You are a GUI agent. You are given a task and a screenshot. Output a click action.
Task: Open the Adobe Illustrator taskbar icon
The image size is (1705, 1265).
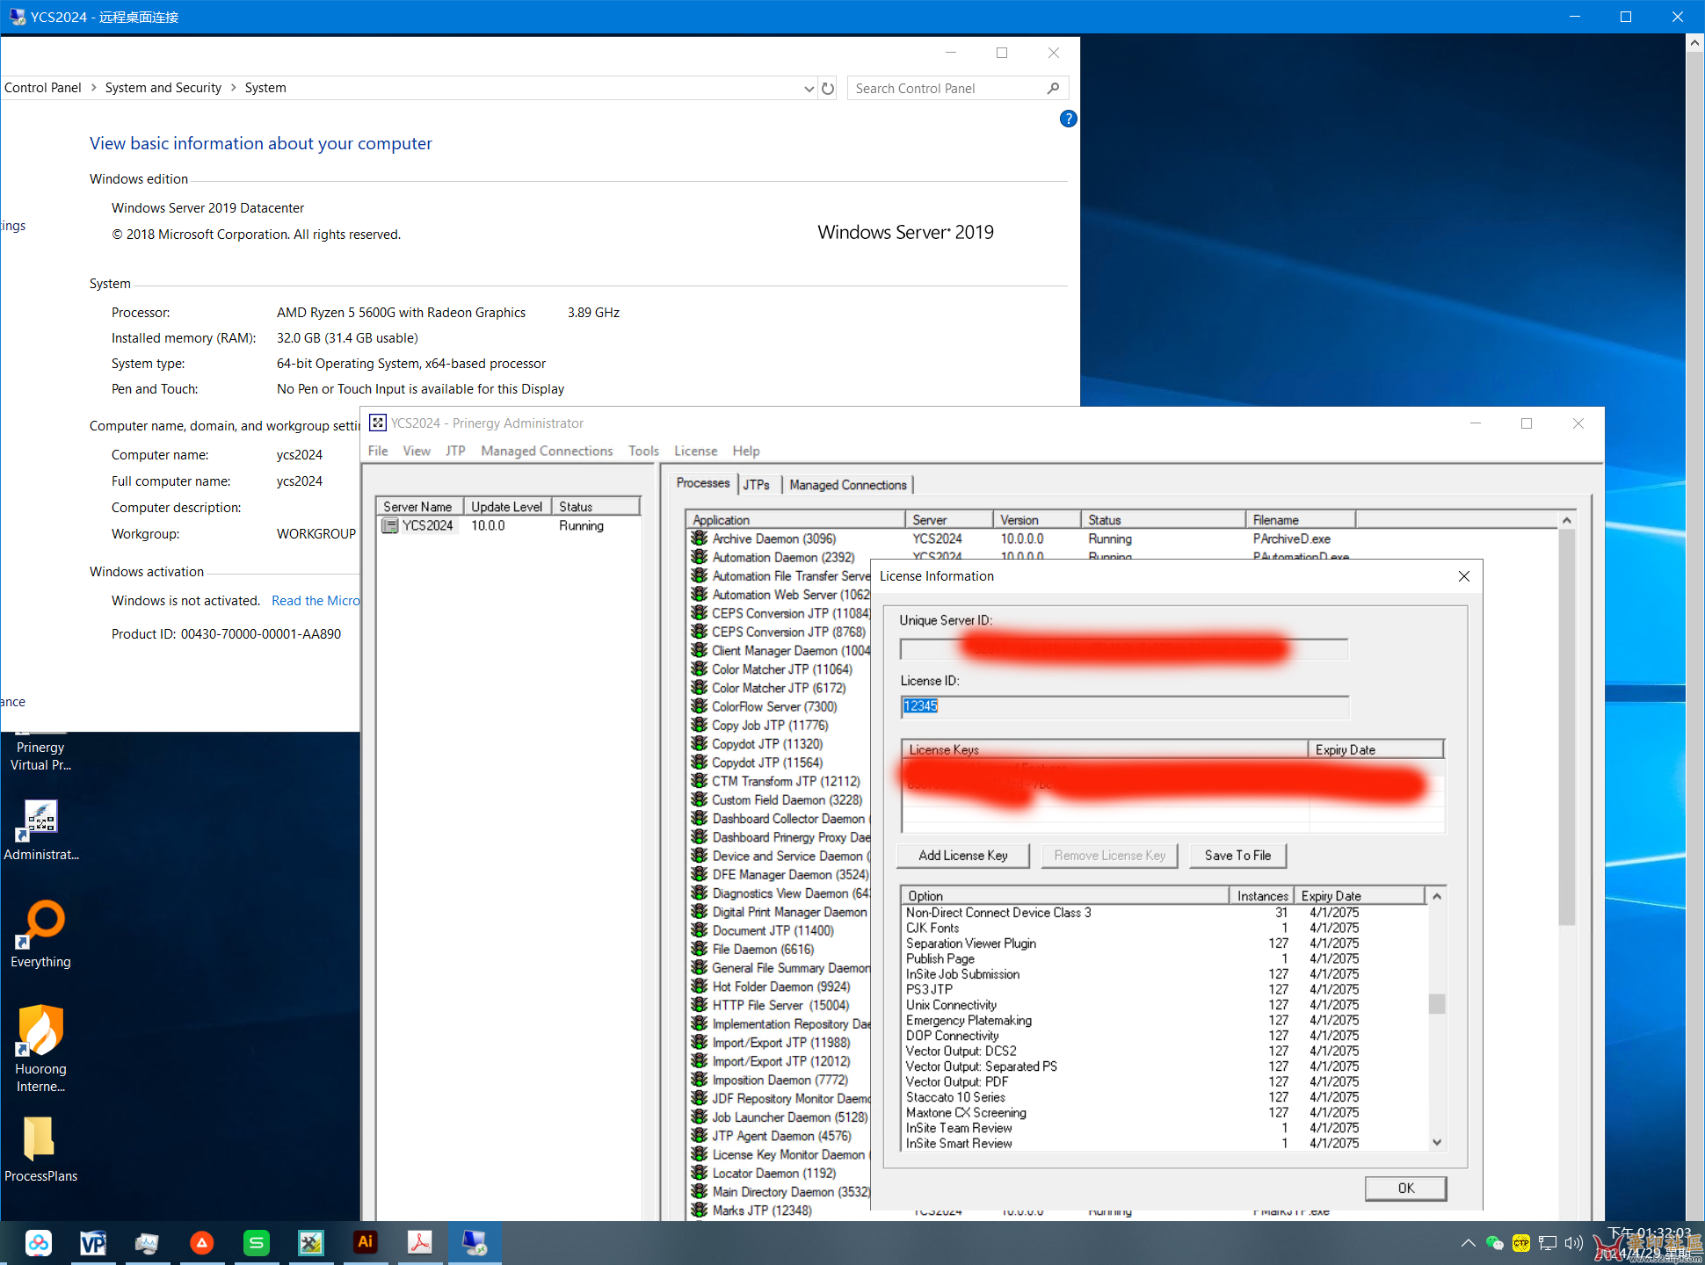[366, 1242]
